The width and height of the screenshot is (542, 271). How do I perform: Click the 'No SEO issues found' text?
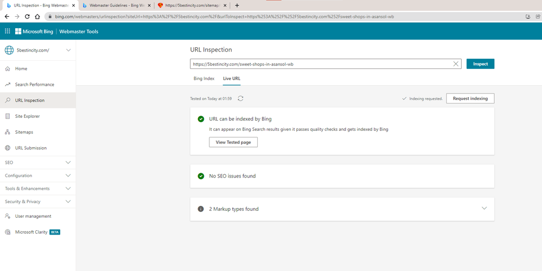(232, 176)
